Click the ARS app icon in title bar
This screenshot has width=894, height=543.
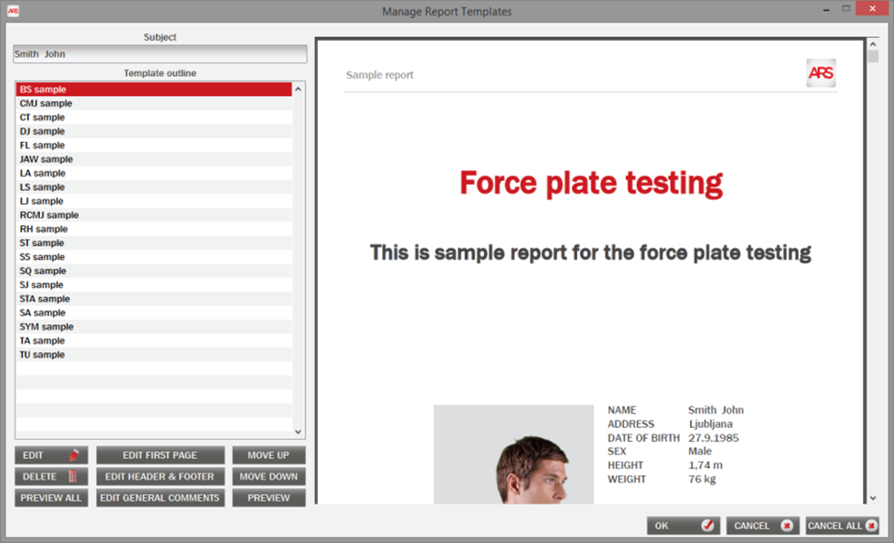coord(13,11)
